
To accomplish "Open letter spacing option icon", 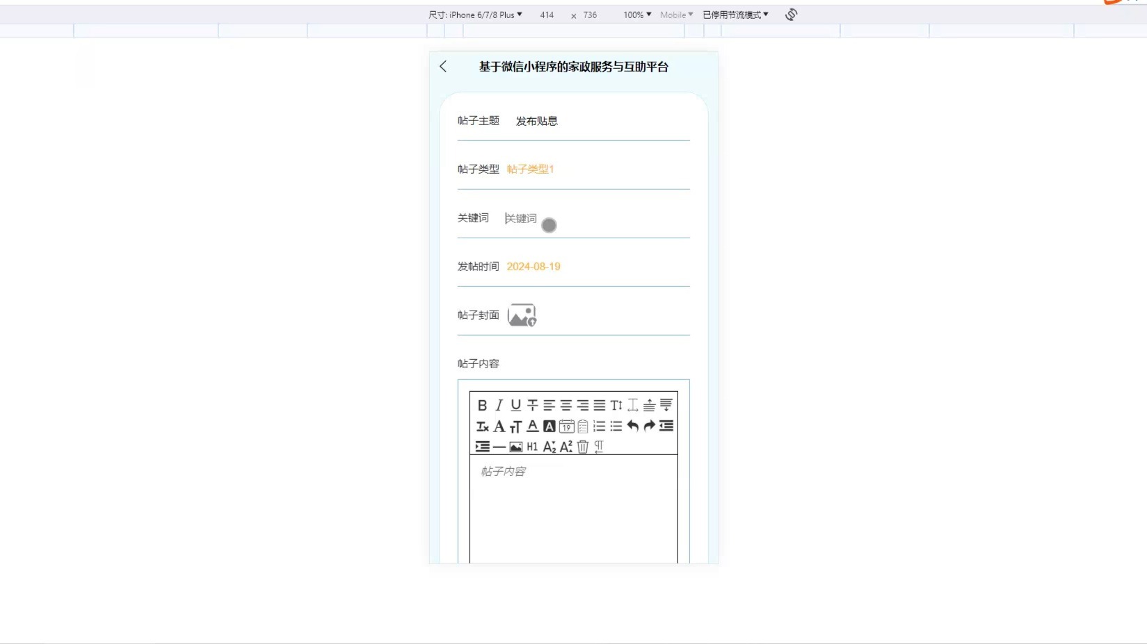I will (632, 405).
